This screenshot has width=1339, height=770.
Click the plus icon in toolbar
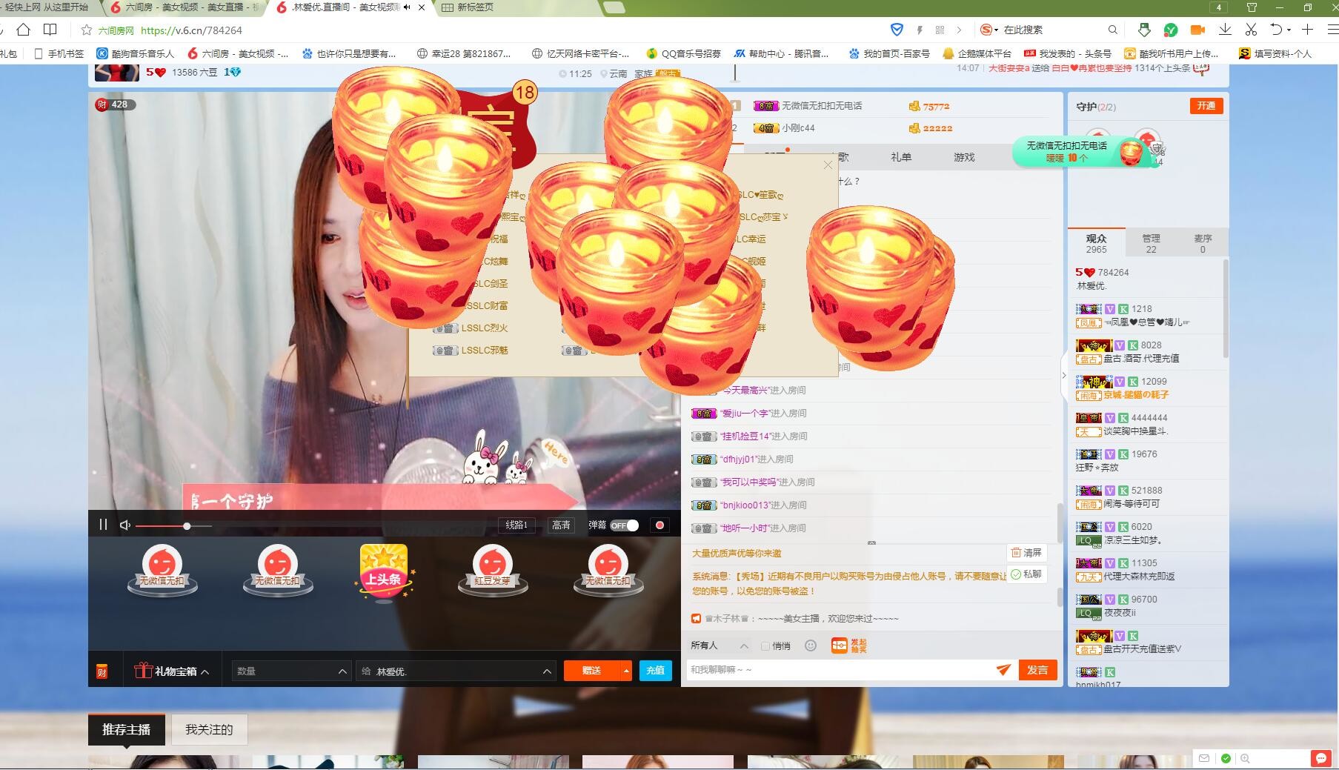[x=1307, y=30]
